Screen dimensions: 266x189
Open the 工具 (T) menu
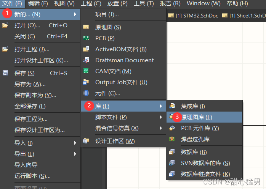point(144,3)
